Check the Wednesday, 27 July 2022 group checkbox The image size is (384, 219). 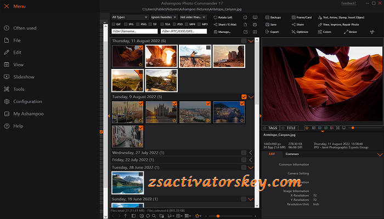(244, 153)
